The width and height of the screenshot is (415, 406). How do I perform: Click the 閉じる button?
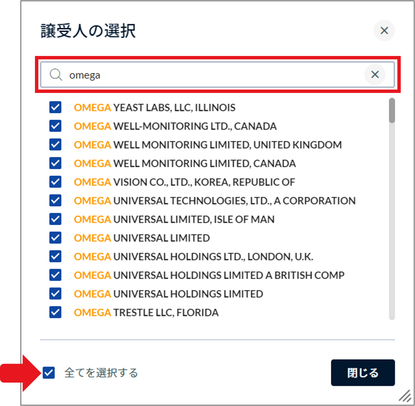363,373
